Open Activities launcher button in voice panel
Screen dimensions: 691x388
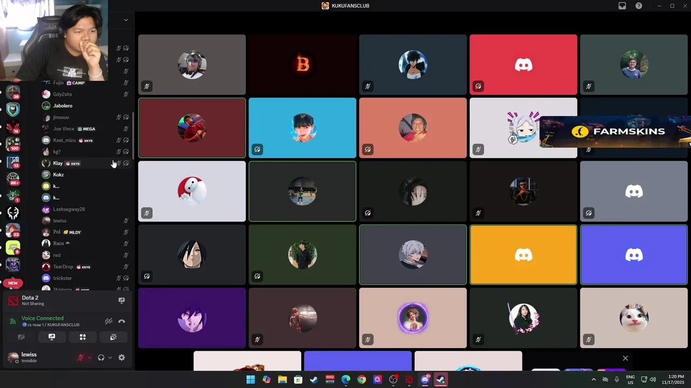click(83, 337)
